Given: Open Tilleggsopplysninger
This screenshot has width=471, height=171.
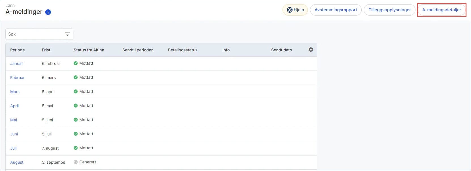Looking at the screenshot, I should [x=390, y=10].
